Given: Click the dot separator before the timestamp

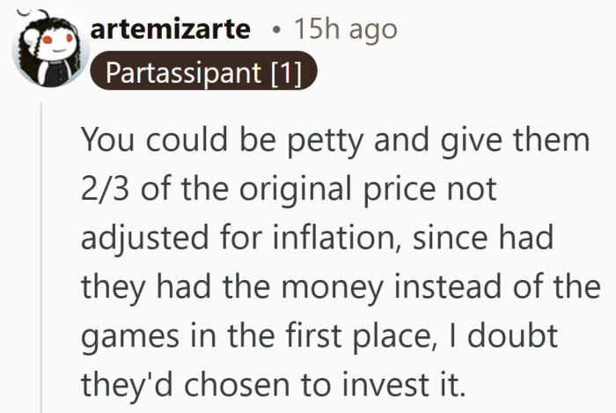Looking at the screenshot, I should click(x=276, y=30).
